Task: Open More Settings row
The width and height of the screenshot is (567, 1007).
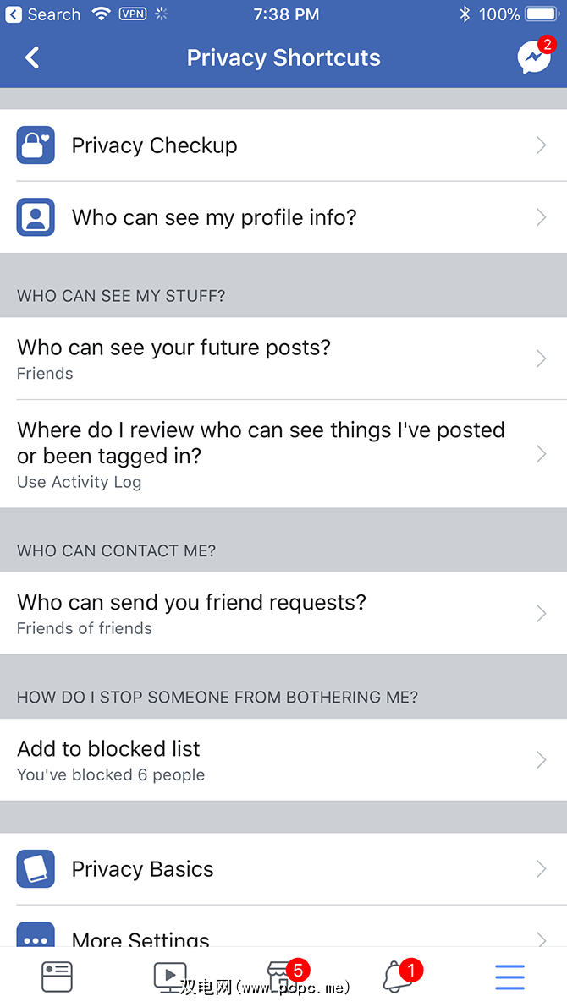Action: point(254,937)
